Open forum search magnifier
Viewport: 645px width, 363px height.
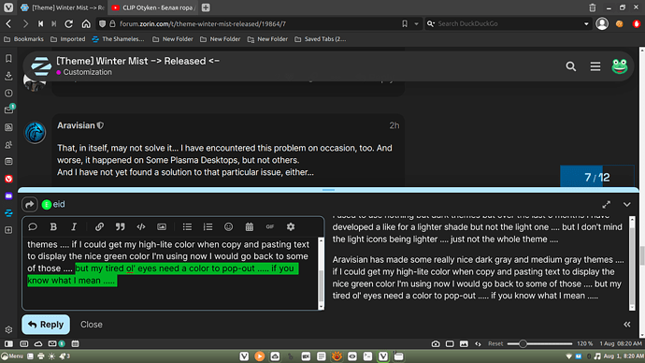click(570, 66)
